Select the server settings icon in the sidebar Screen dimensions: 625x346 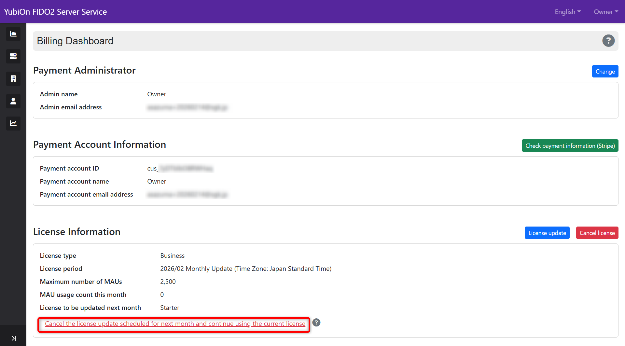pyautogui.click(x=13, y=56)
